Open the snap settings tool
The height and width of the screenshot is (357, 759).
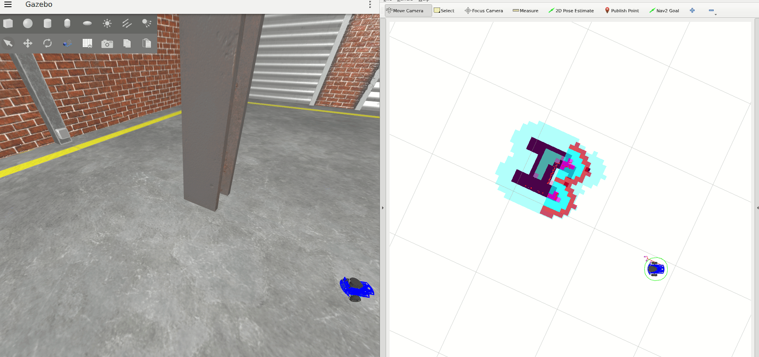click(67, 43)
